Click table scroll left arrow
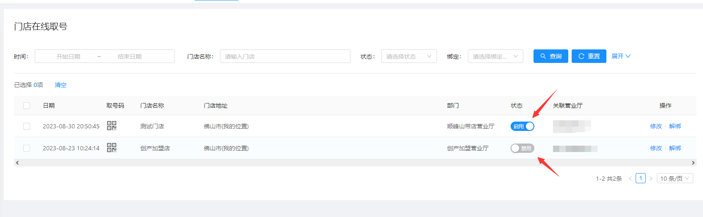This screenshot has height=217, width=703. click(17, 163)
